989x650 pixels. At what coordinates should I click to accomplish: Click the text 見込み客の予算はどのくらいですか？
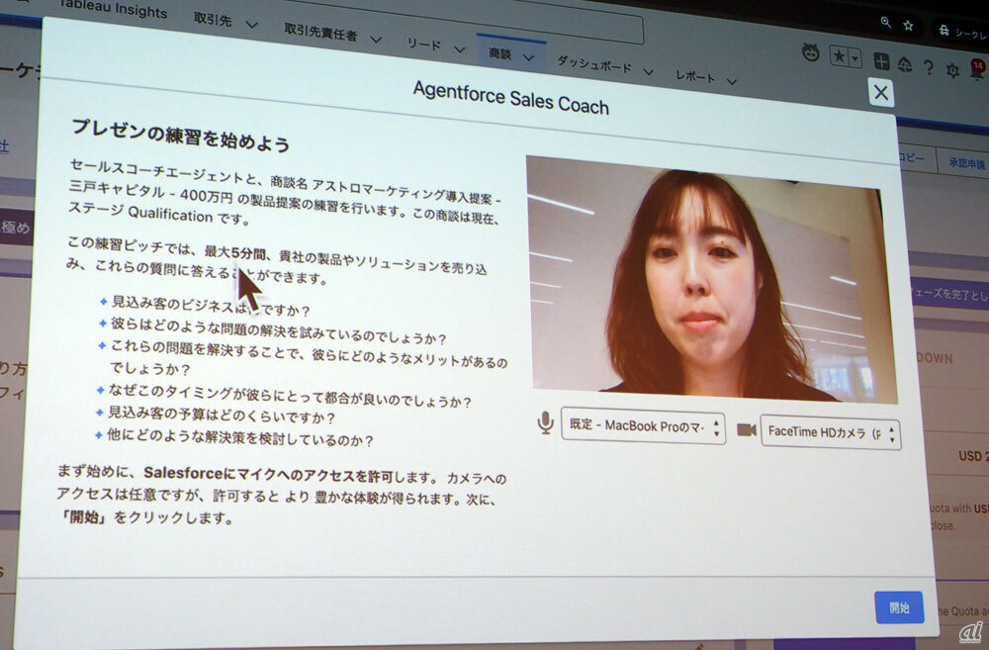pyautogui.click(x=222, y=416)
